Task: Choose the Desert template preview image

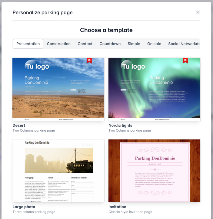Action: click(58, 89)
